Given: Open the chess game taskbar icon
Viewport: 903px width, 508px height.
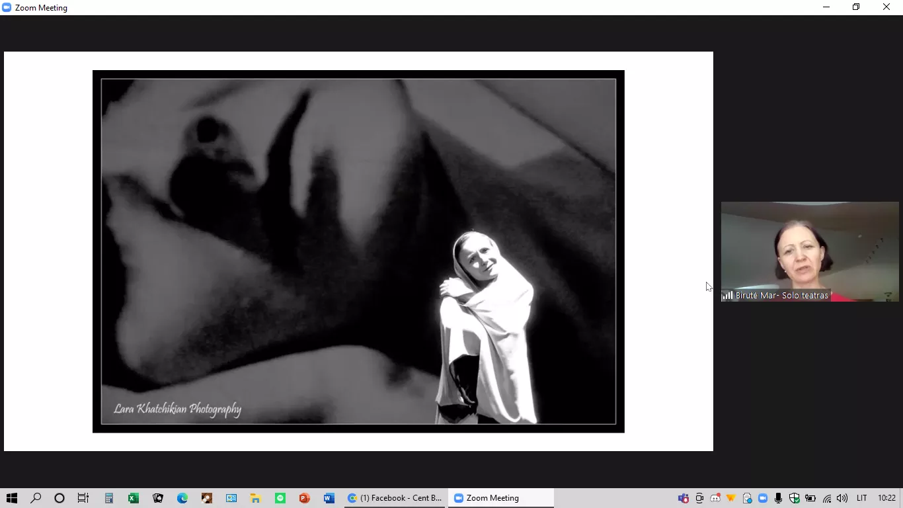Looking at the screenshot, I should (207, 498).
